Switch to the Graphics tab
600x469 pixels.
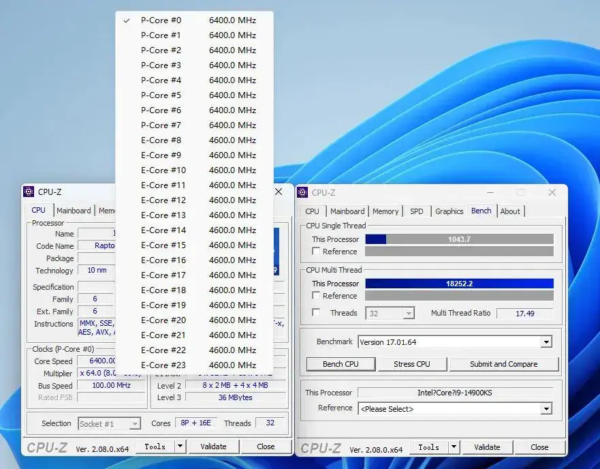coord(449,211)
